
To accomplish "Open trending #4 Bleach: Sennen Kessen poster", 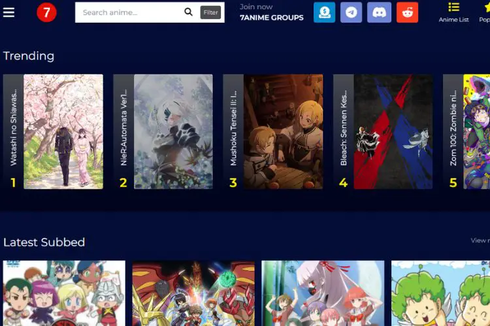I will (393, 131).
